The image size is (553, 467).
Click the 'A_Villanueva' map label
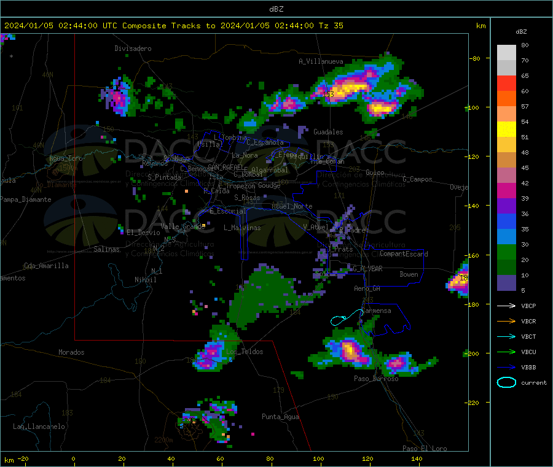click(x=321, y=61)
